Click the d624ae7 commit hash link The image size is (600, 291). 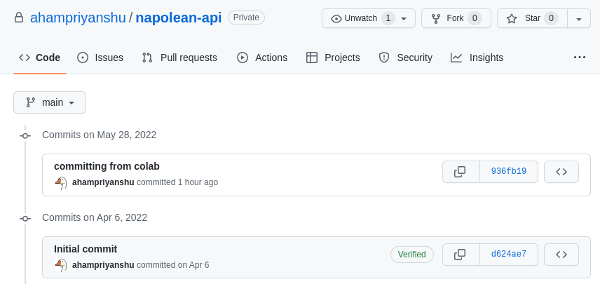pos(508,255)
